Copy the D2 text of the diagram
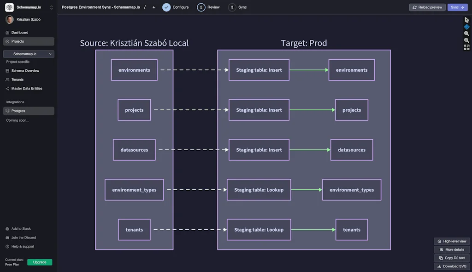The height and width of the screenshot is (272, 472). [452, 258]
